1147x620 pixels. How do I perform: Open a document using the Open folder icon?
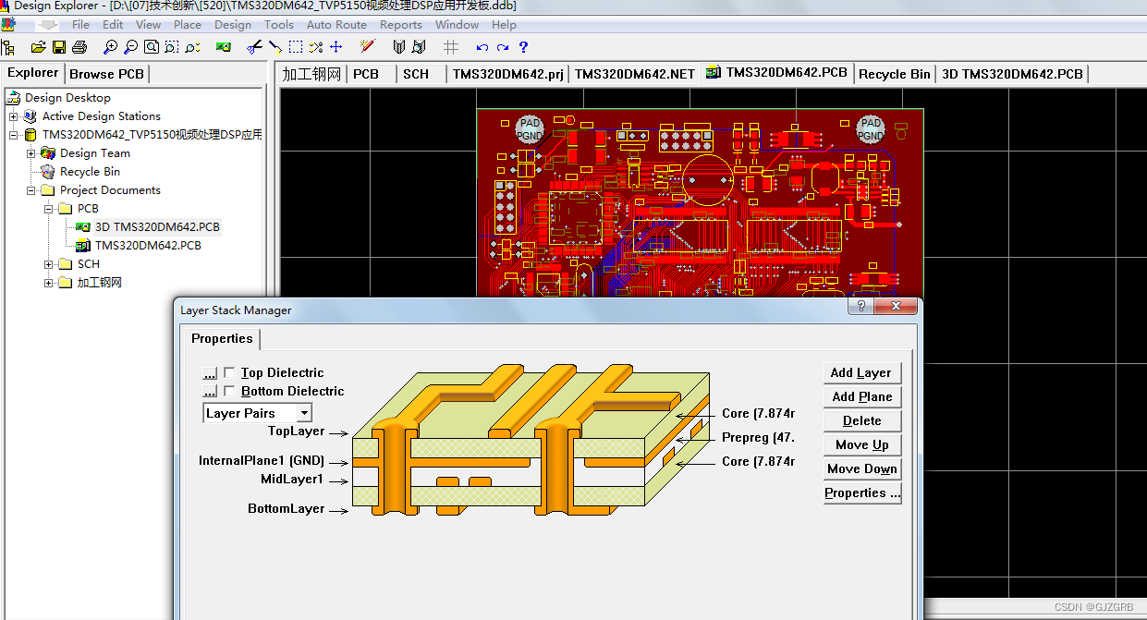tap(38, 47)
